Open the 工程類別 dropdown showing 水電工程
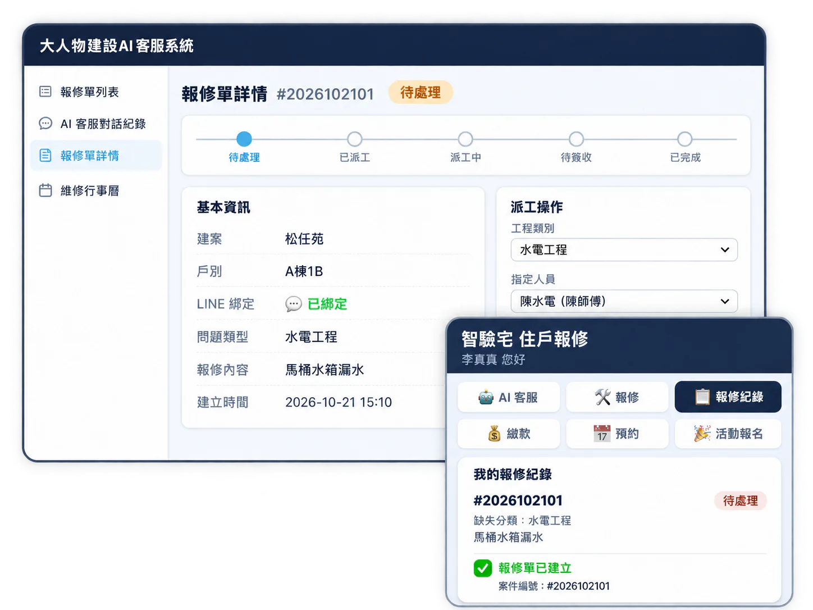813x610 pixels. point(624,250)
